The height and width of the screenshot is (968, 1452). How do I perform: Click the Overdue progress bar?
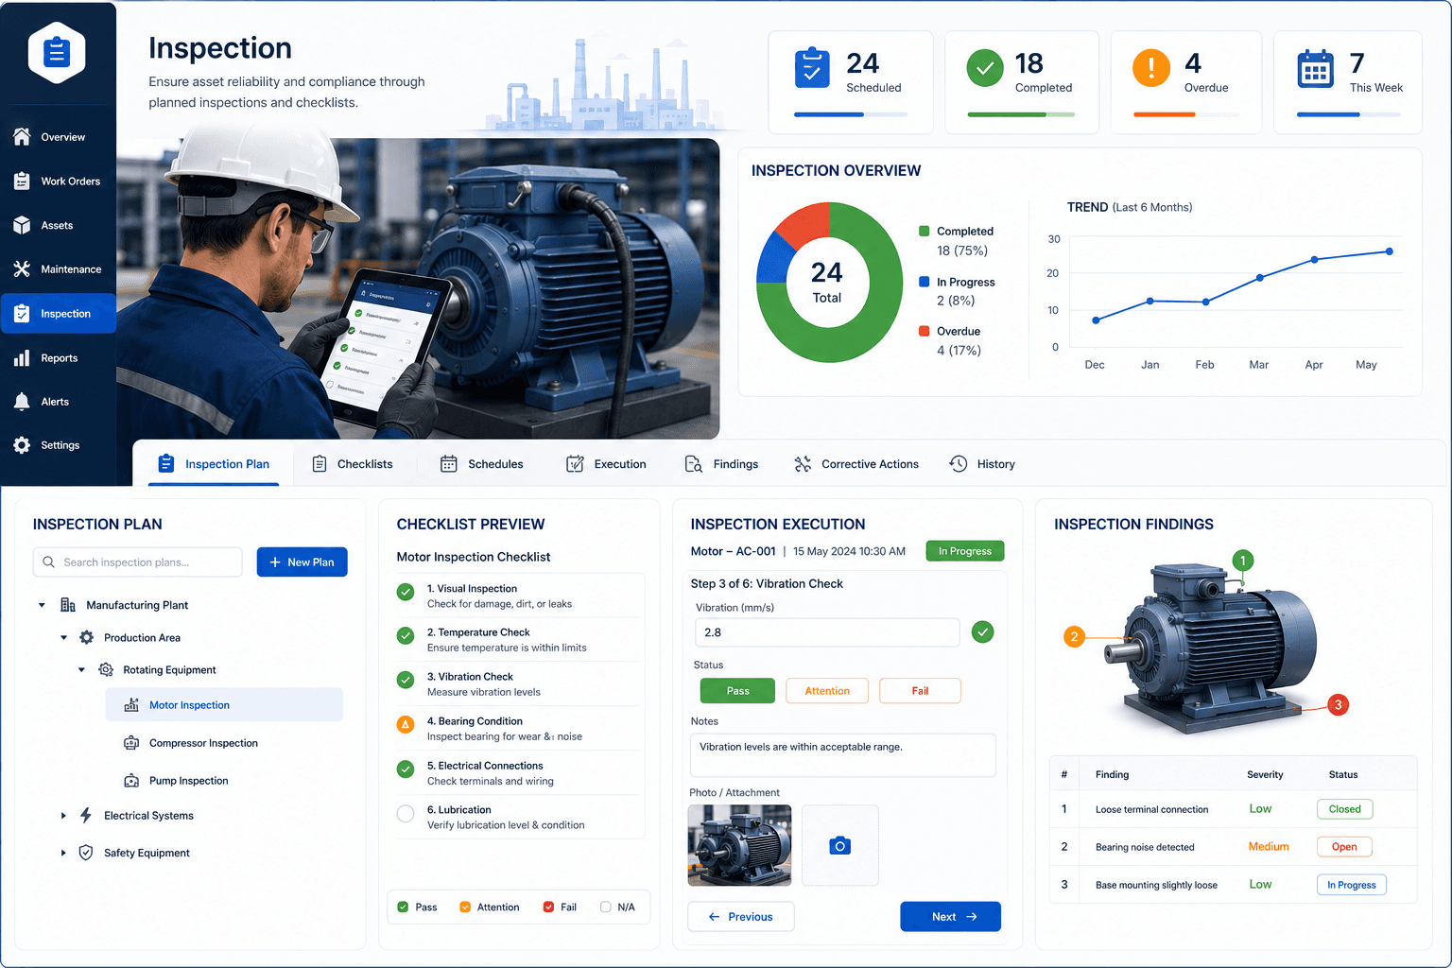1185,114
